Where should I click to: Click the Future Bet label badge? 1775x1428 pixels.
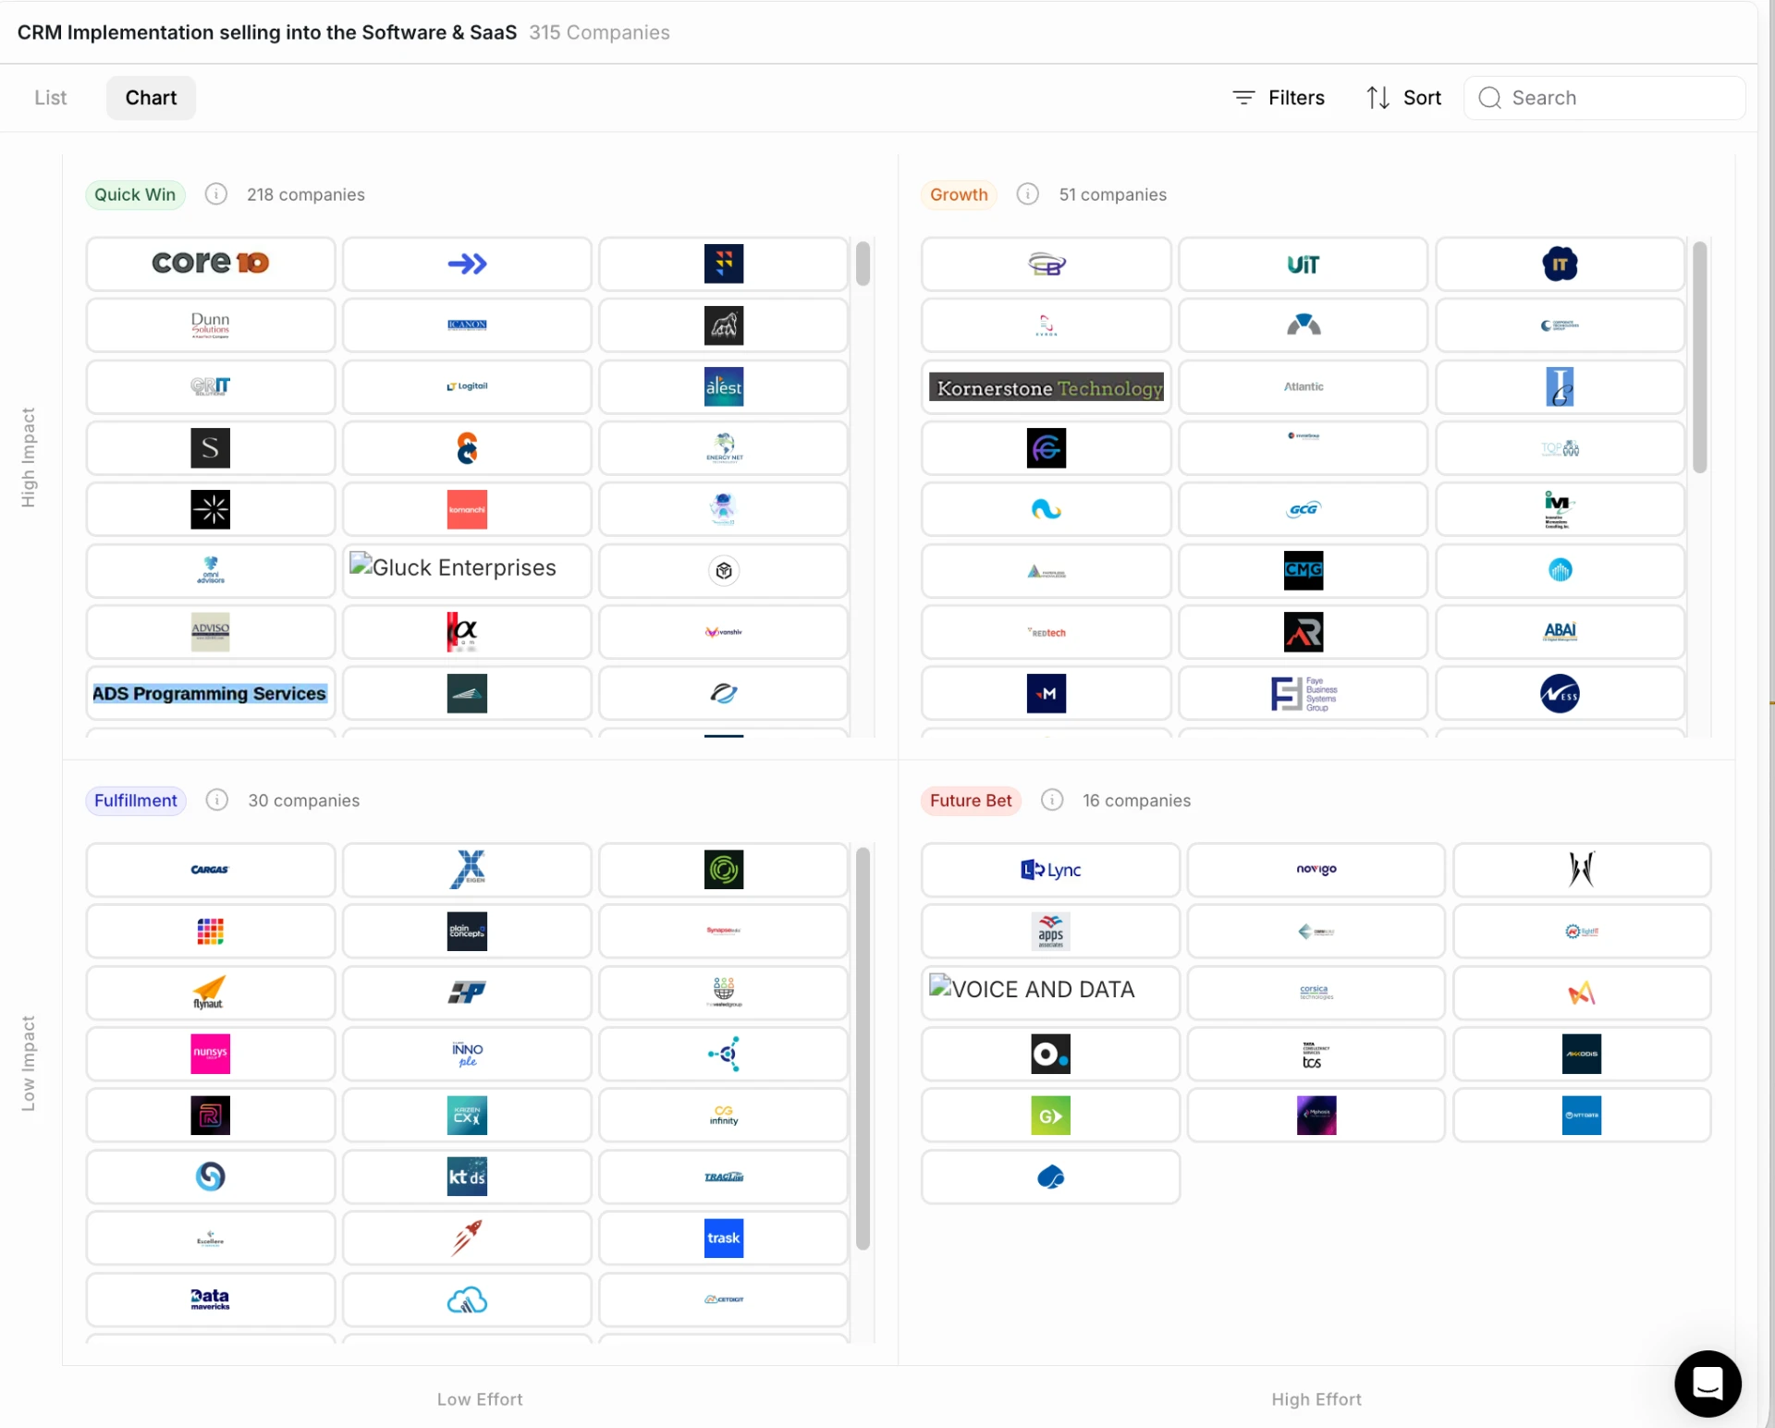click(971, 799)
